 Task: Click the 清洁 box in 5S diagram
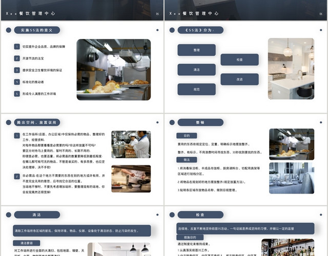click(x=197, y=70)
